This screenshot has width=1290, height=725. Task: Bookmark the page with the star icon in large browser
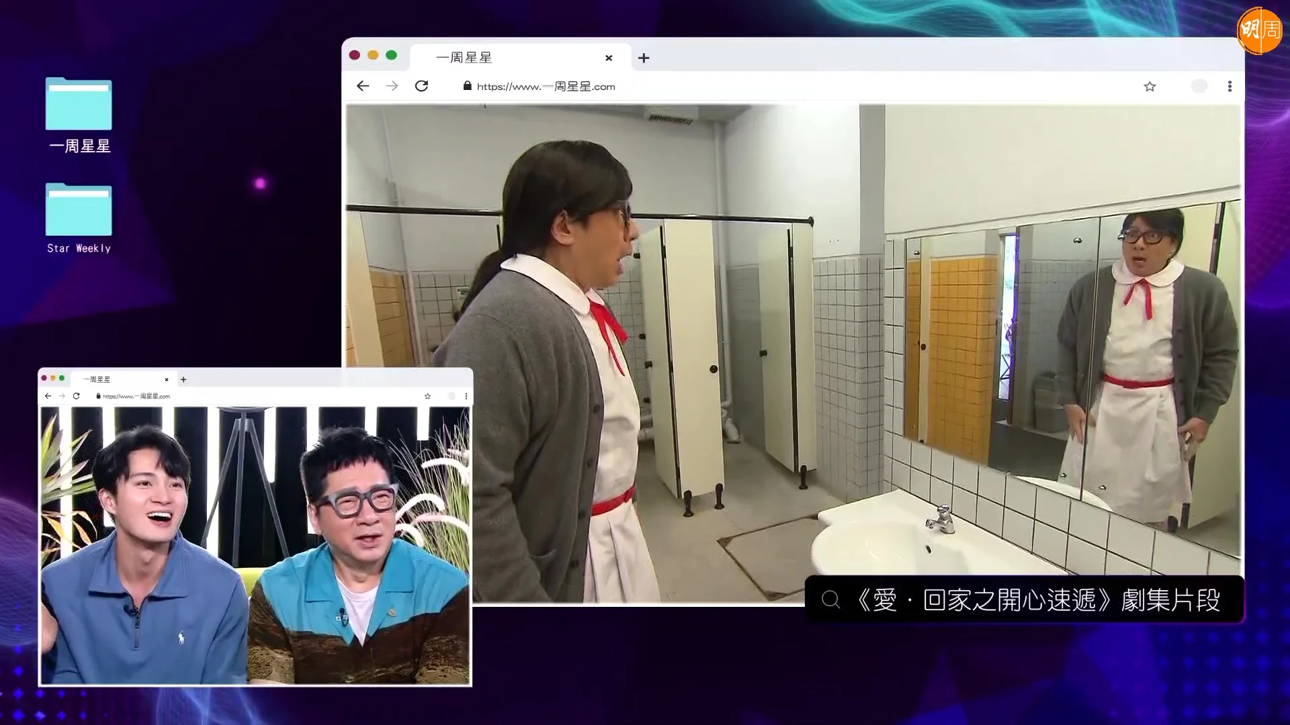pyautogui.click(x=1150, y=87)
